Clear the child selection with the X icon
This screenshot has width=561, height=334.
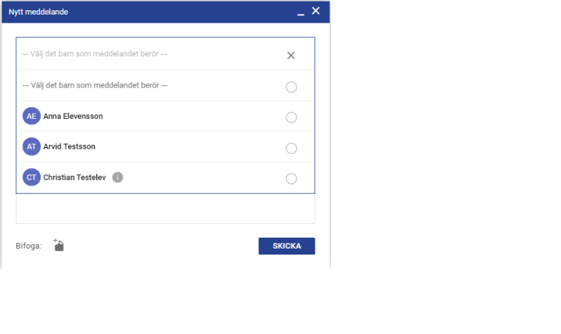point(291,55)
